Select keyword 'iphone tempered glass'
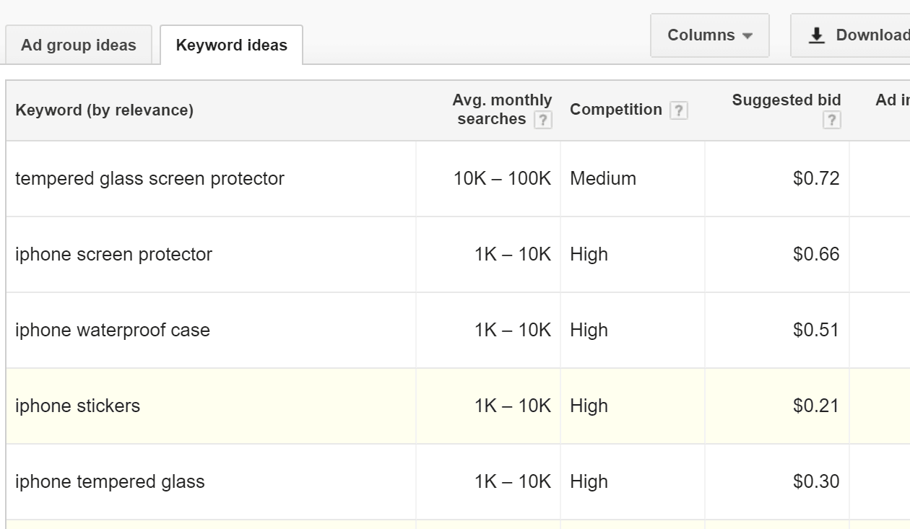Viewport: 910px width, 529px height. pyautogui.click(x=110, y=481)
